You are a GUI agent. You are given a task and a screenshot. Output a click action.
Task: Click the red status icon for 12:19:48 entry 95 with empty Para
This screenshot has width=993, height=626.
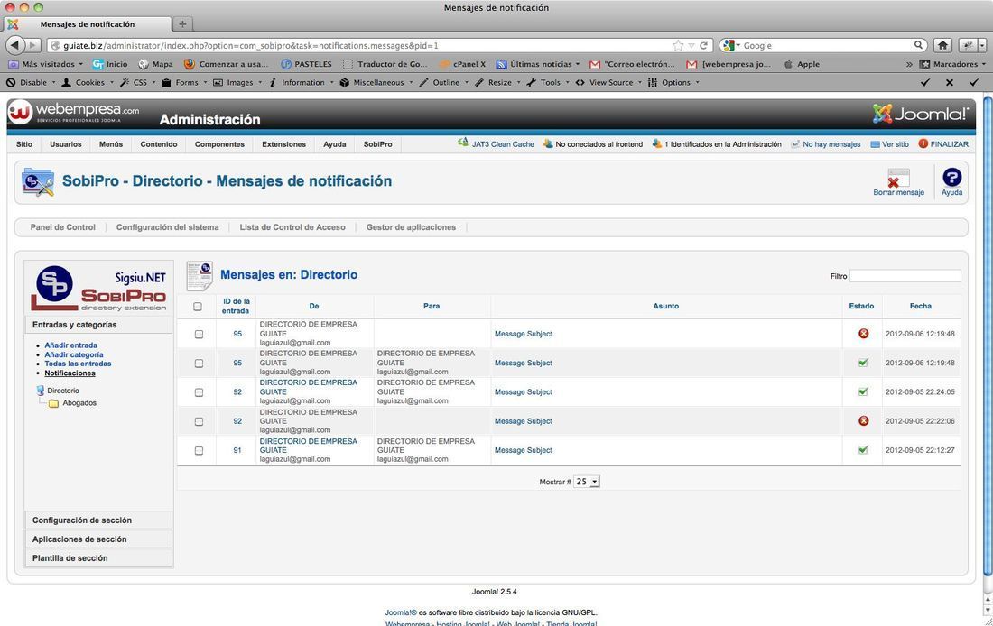tap(863, 334)
